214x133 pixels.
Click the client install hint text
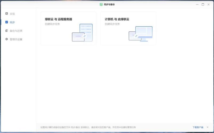(88, 127)
